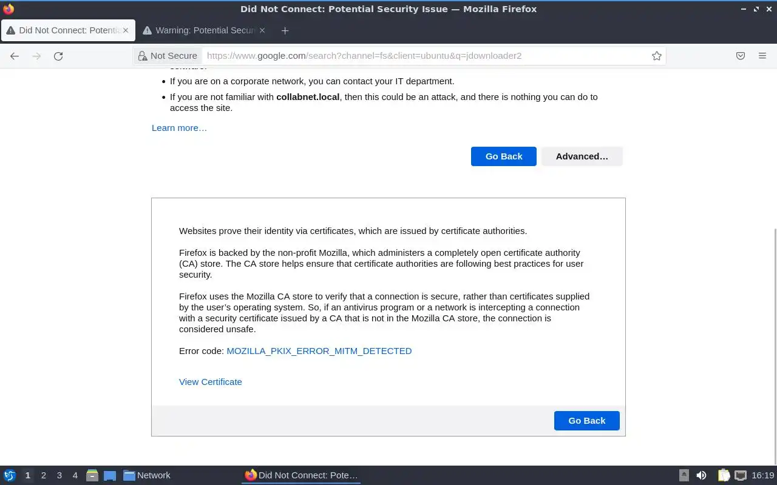Click the forward navigation arrow
777x485 pixels.
point(36,56)
